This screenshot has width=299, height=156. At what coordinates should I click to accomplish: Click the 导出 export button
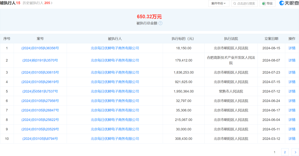[268, 3]
